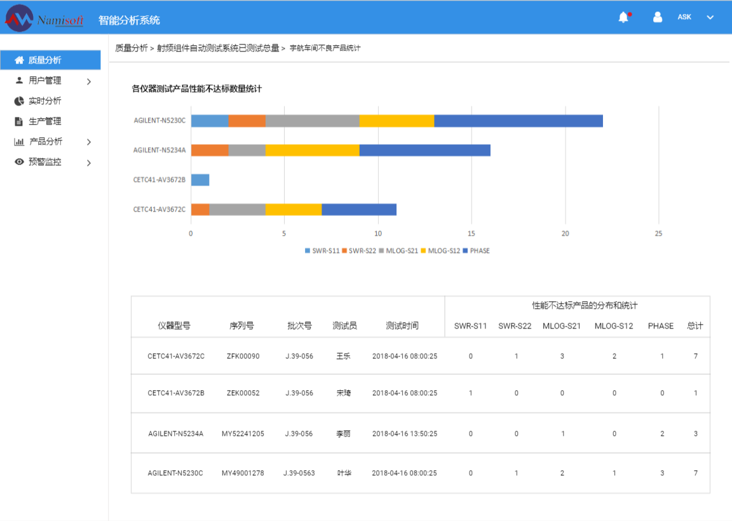732x521 pixels.
Task: Click the 宇航车间不良产品统计 breadcrumb
Action: click(x=325, y=48)
